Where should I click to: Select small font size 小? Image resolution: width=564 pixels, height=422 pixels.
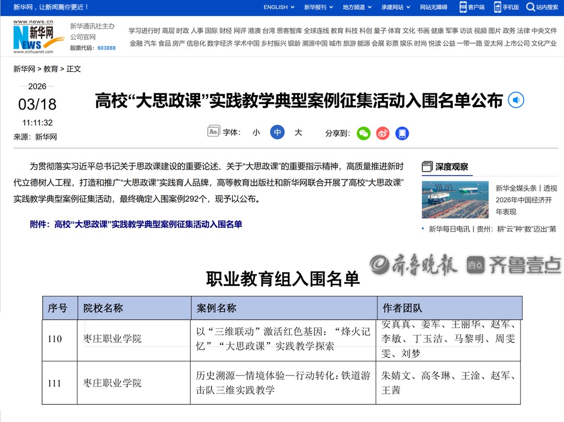click(256, 132)
